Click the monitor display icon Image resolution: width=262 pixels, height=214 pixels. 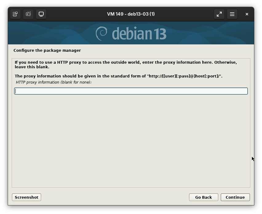click(41, 14)
